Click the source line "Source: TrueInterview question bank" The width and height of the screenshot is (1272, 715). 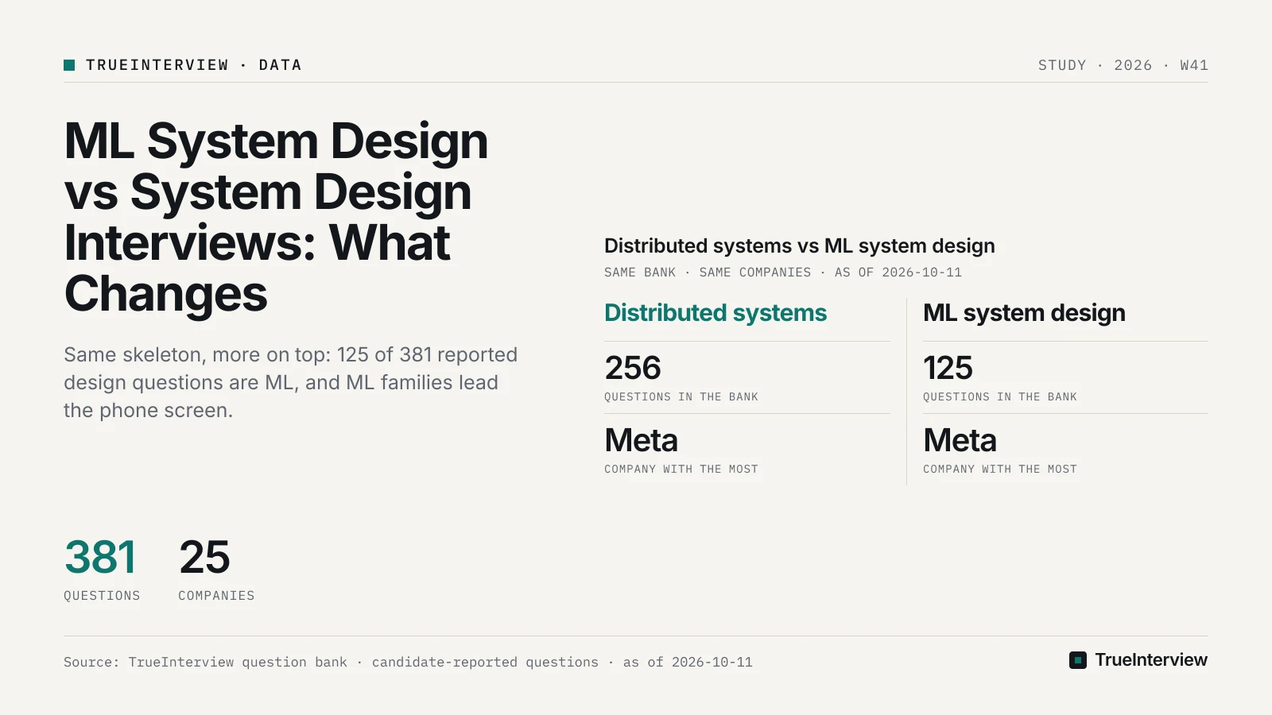tap(408, 663)
